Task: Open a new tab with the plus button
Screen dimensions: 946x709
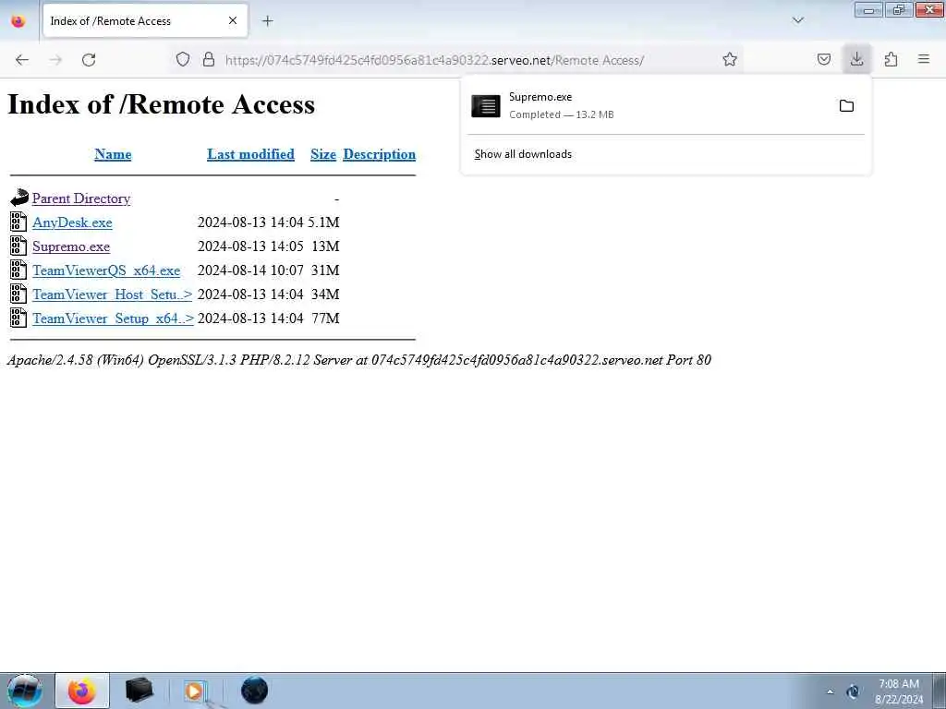Action: [267, 21]
